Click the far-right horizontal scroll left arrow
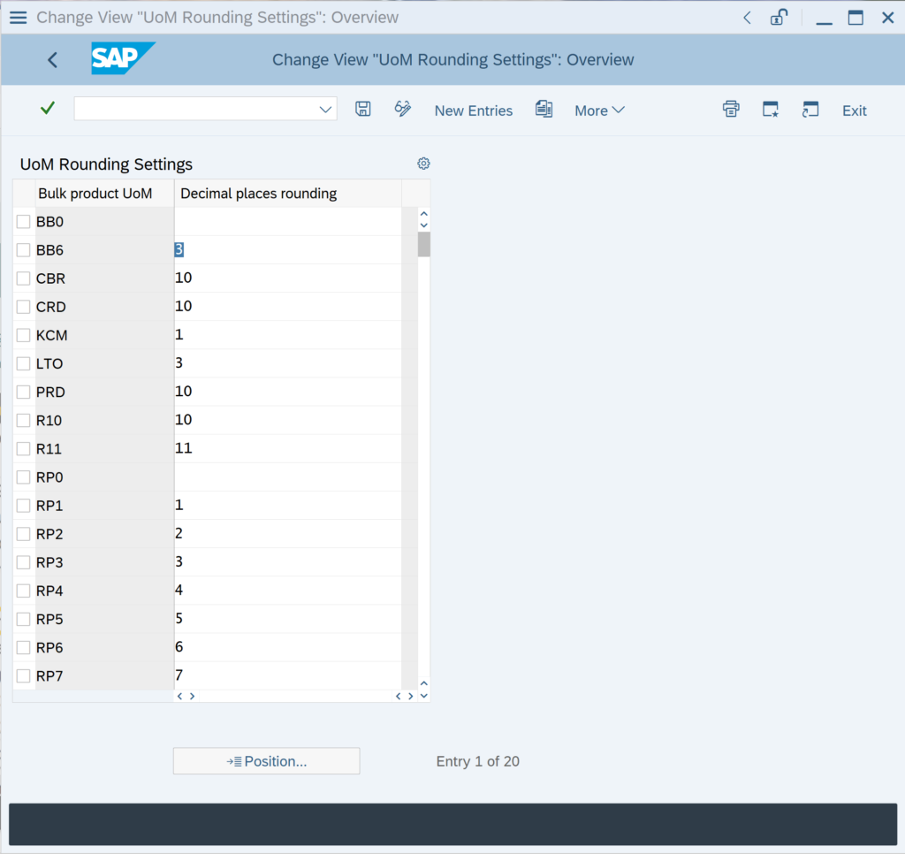 [398, 697]
